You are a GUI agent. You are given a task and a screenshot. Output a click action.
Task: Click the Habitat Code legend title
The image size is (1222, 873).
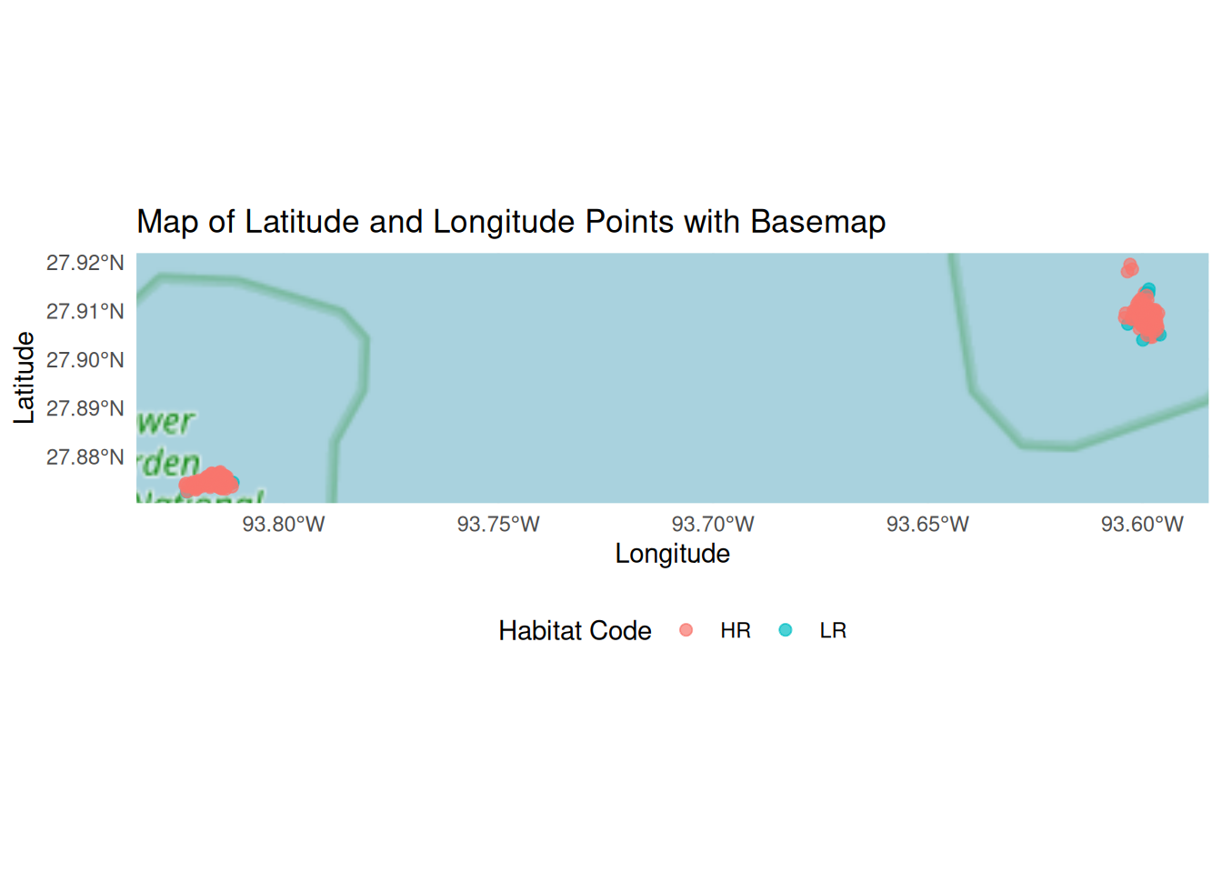[575, 631]
